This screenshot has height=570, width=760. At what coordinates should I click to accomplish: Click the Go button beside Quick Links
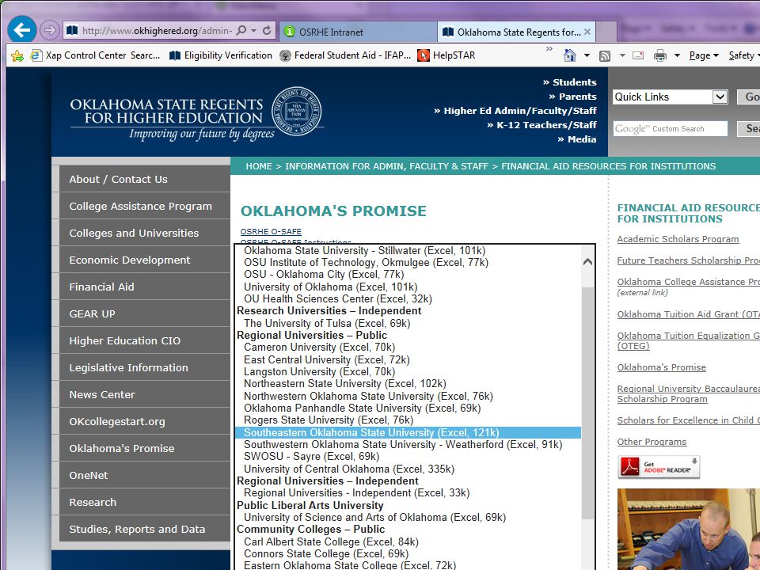749,97
